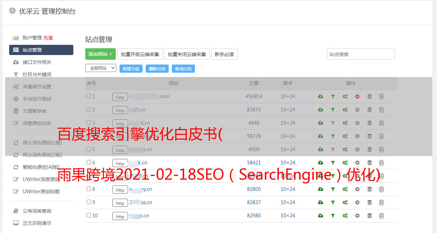This screenshot has height=233, width=437.
Task: Open the filter icon in row 9
Action: tap(333, 202)
